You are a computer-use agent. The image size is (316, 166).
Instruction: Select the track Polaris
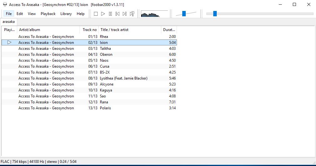(x=89, y=108)
